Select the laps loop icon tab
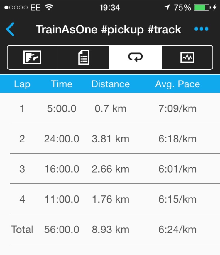 [136, 57]
